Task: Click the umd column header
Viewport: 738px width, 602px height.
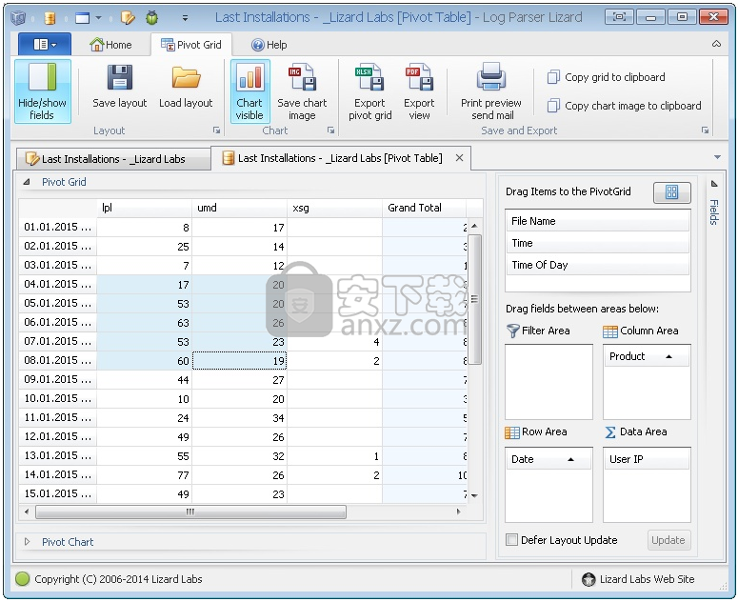Action: point(239,208)
